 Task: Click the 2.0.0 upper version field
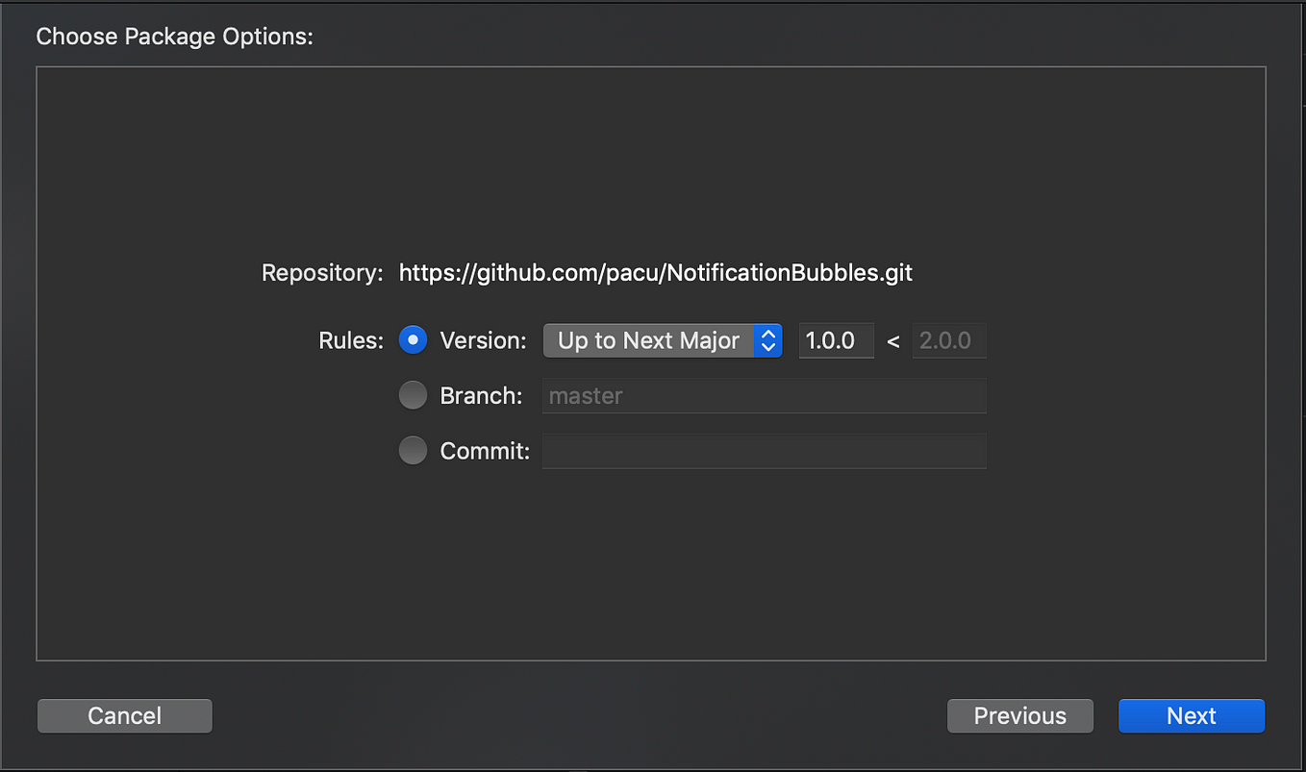click(948, 339)
